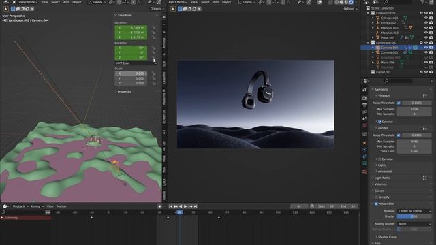Expand the Shutter Curve subpanel
The height and width of the screenshot is (245, 436).
387,237
